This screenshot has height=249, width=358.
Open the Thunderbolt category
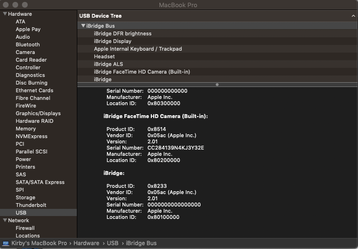(31, 205)
